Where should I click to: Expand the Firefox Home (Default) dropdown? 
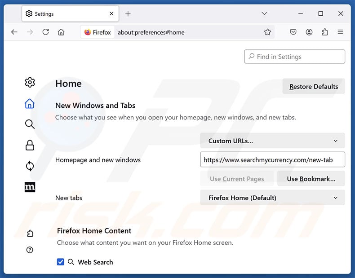(x=272, y=198)
